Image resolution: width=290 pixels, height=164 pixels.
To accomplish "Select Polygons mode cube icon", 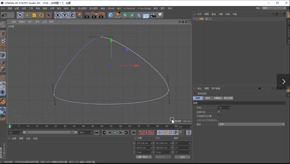I will click(3, 69).
